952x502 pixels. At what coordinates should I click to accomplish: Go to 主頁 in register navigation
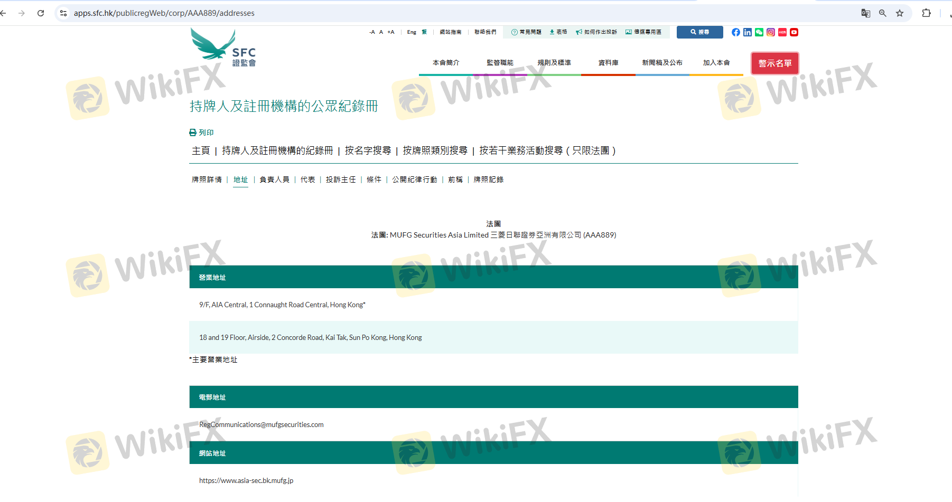click(201, 151)
